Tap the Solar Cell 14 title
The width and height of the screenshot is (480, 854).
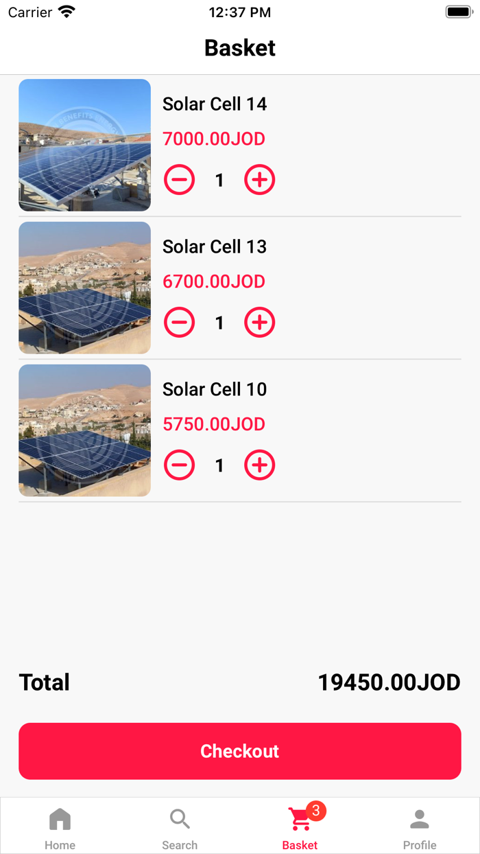pyautogui.click(x=215, y=104)
